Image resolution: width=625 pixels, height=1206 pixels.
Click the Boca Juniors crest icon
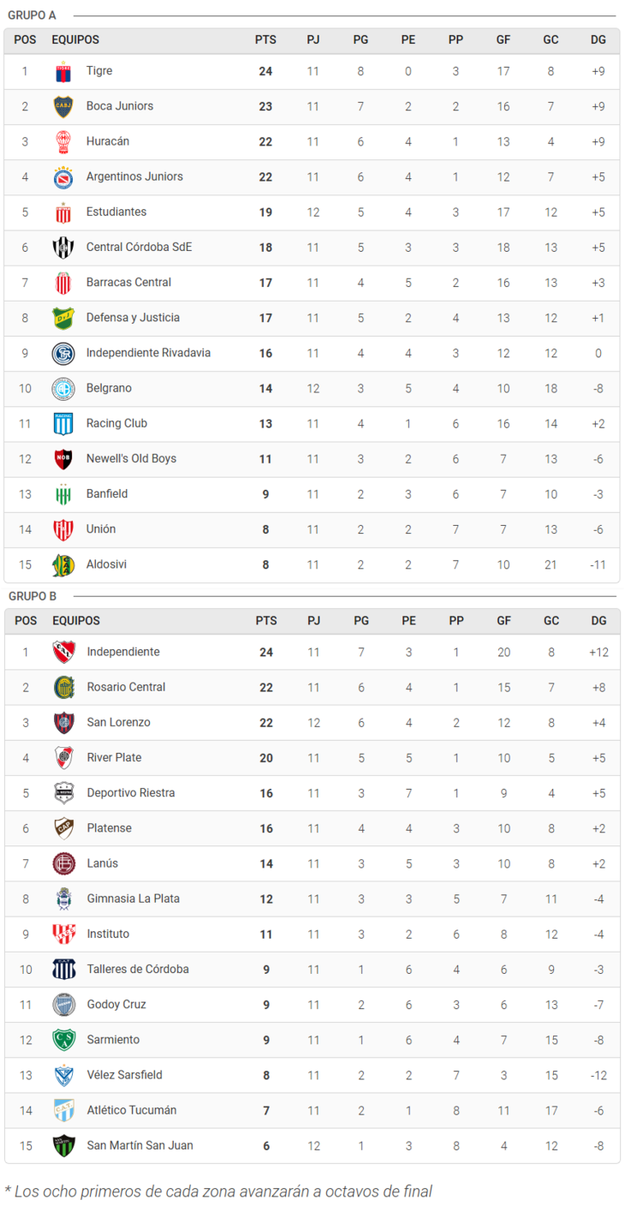(63, 106)
